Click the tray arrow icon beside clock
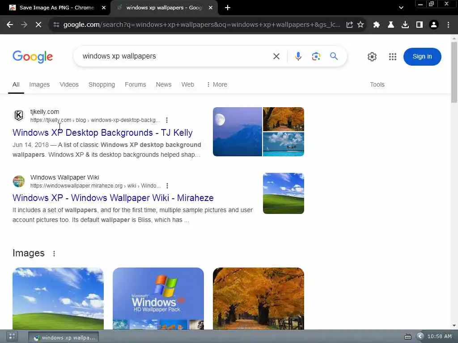Image resolution: width=458 pixels, height=343 pixels. pyautogui.click(x=420, y=337)
